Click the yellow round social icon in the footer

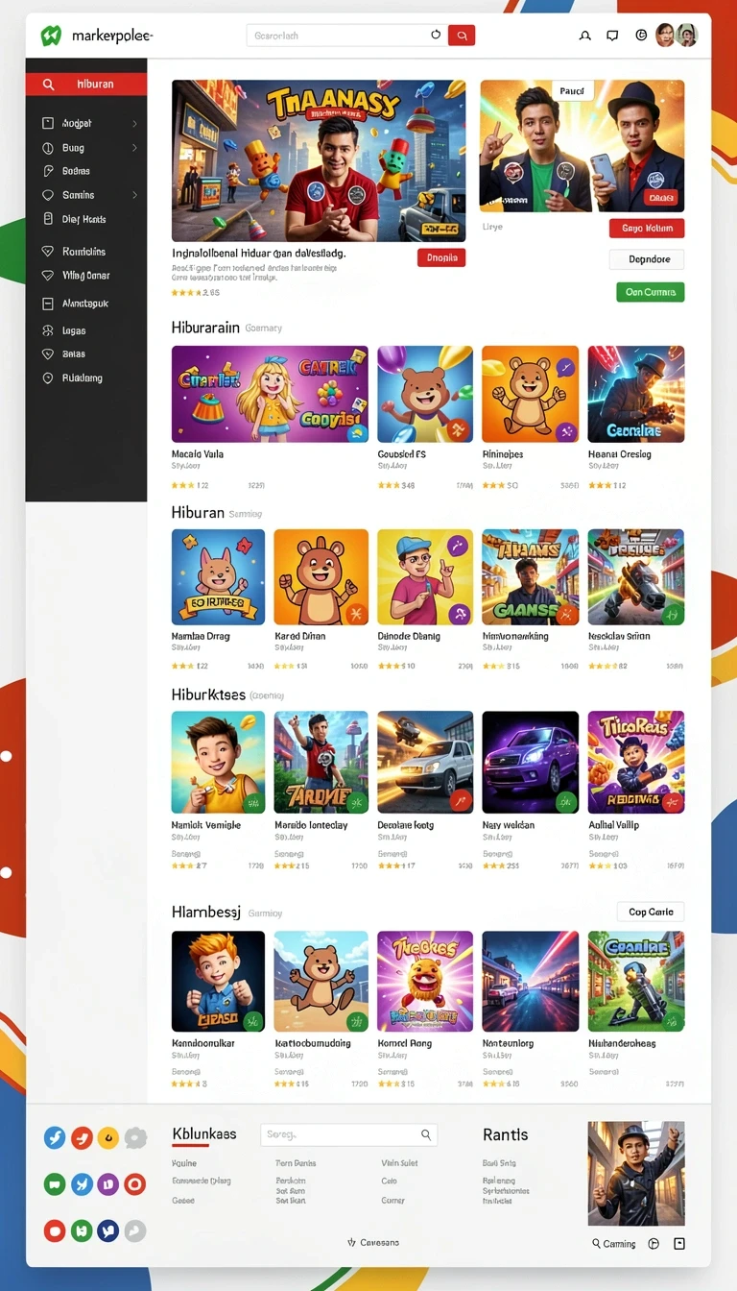click(x=108, y=1138)
